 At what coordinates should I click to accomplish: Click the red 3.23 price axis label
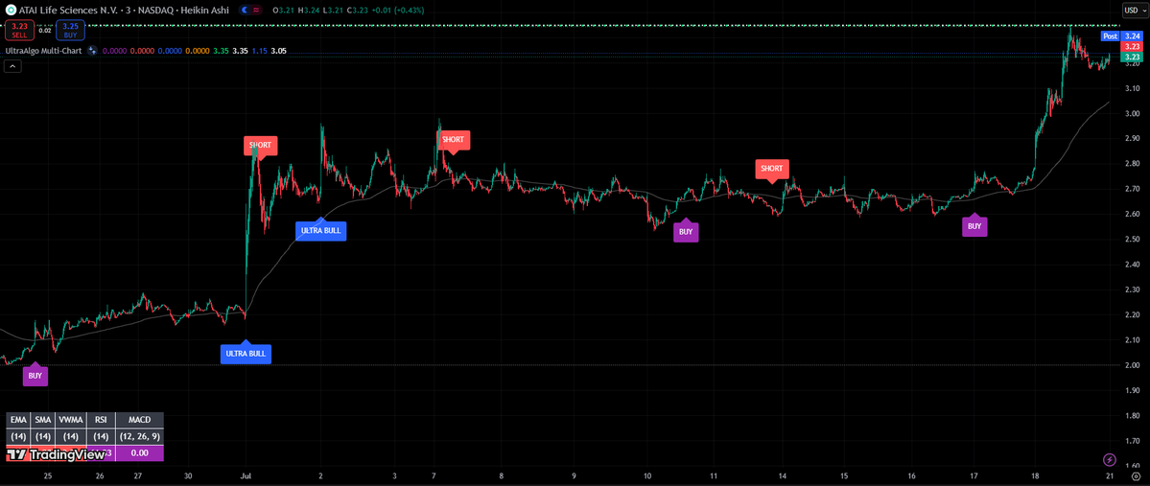point(1132,46)
